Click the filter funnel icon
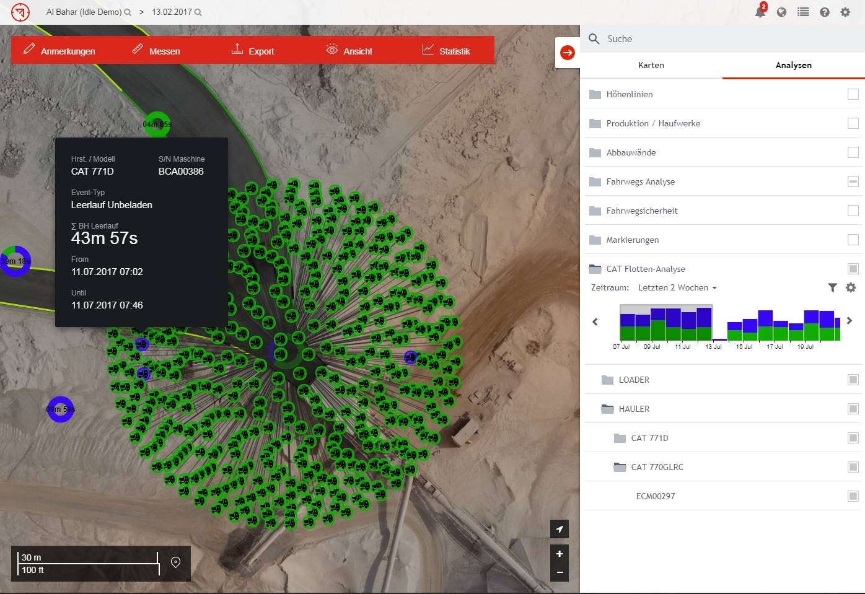Viewport: 865px width, 594px height. [832, 287]
